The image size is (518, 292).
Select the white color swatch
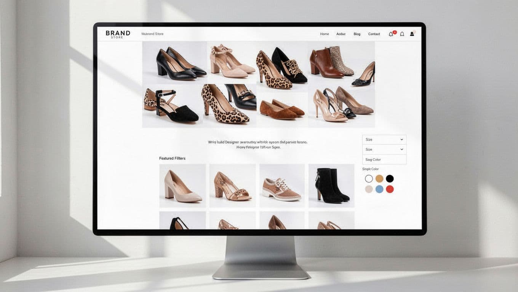pyautogui.click(x=369, y=178)
